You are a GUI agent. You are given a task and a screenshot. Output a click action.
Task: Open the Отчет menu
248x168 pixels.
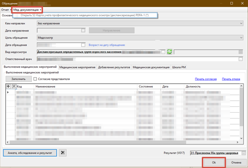[6, 10]
